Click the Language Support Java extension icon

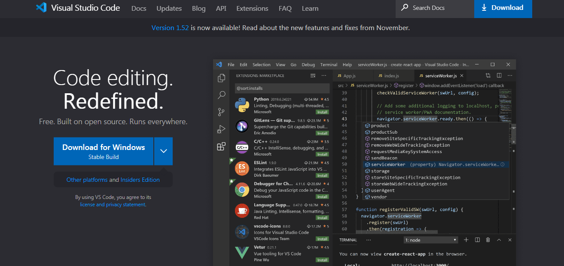[242, 211]
